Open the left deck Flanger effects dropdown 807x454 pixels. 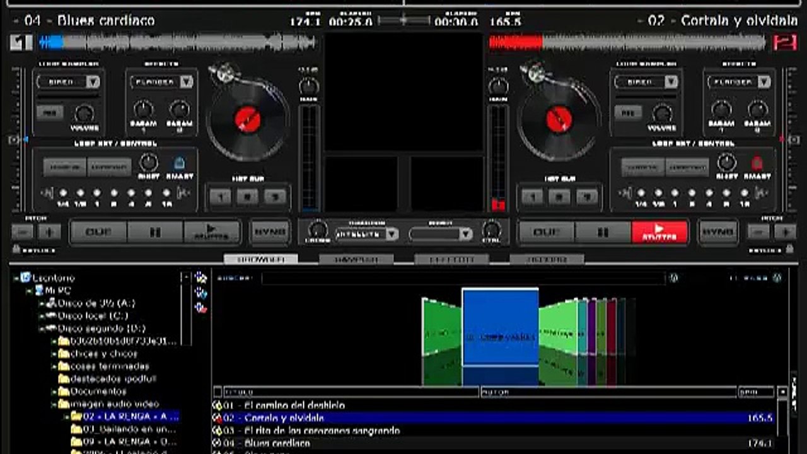coord(186,82)
